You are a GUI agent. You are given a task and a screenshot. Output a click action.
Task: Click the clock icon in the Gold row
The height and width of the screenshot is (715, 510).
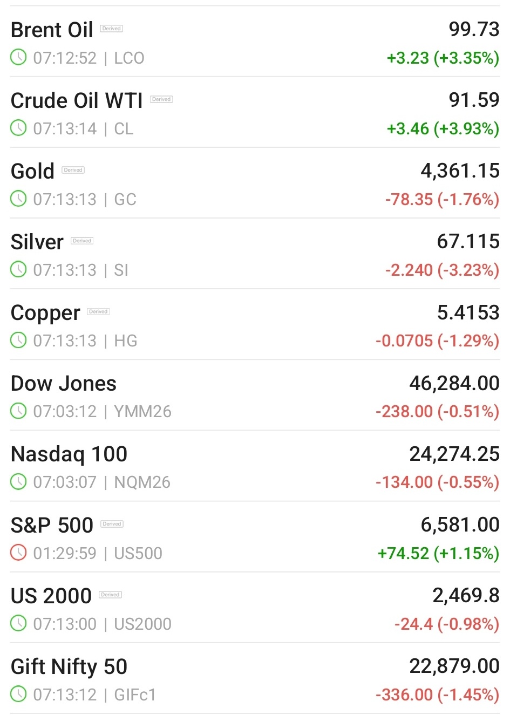[18, 199]
